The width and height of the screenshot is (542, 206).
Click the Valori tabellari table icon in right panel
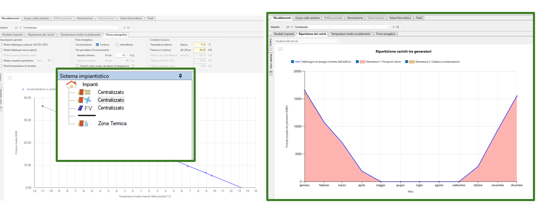(x=271, y=73)
